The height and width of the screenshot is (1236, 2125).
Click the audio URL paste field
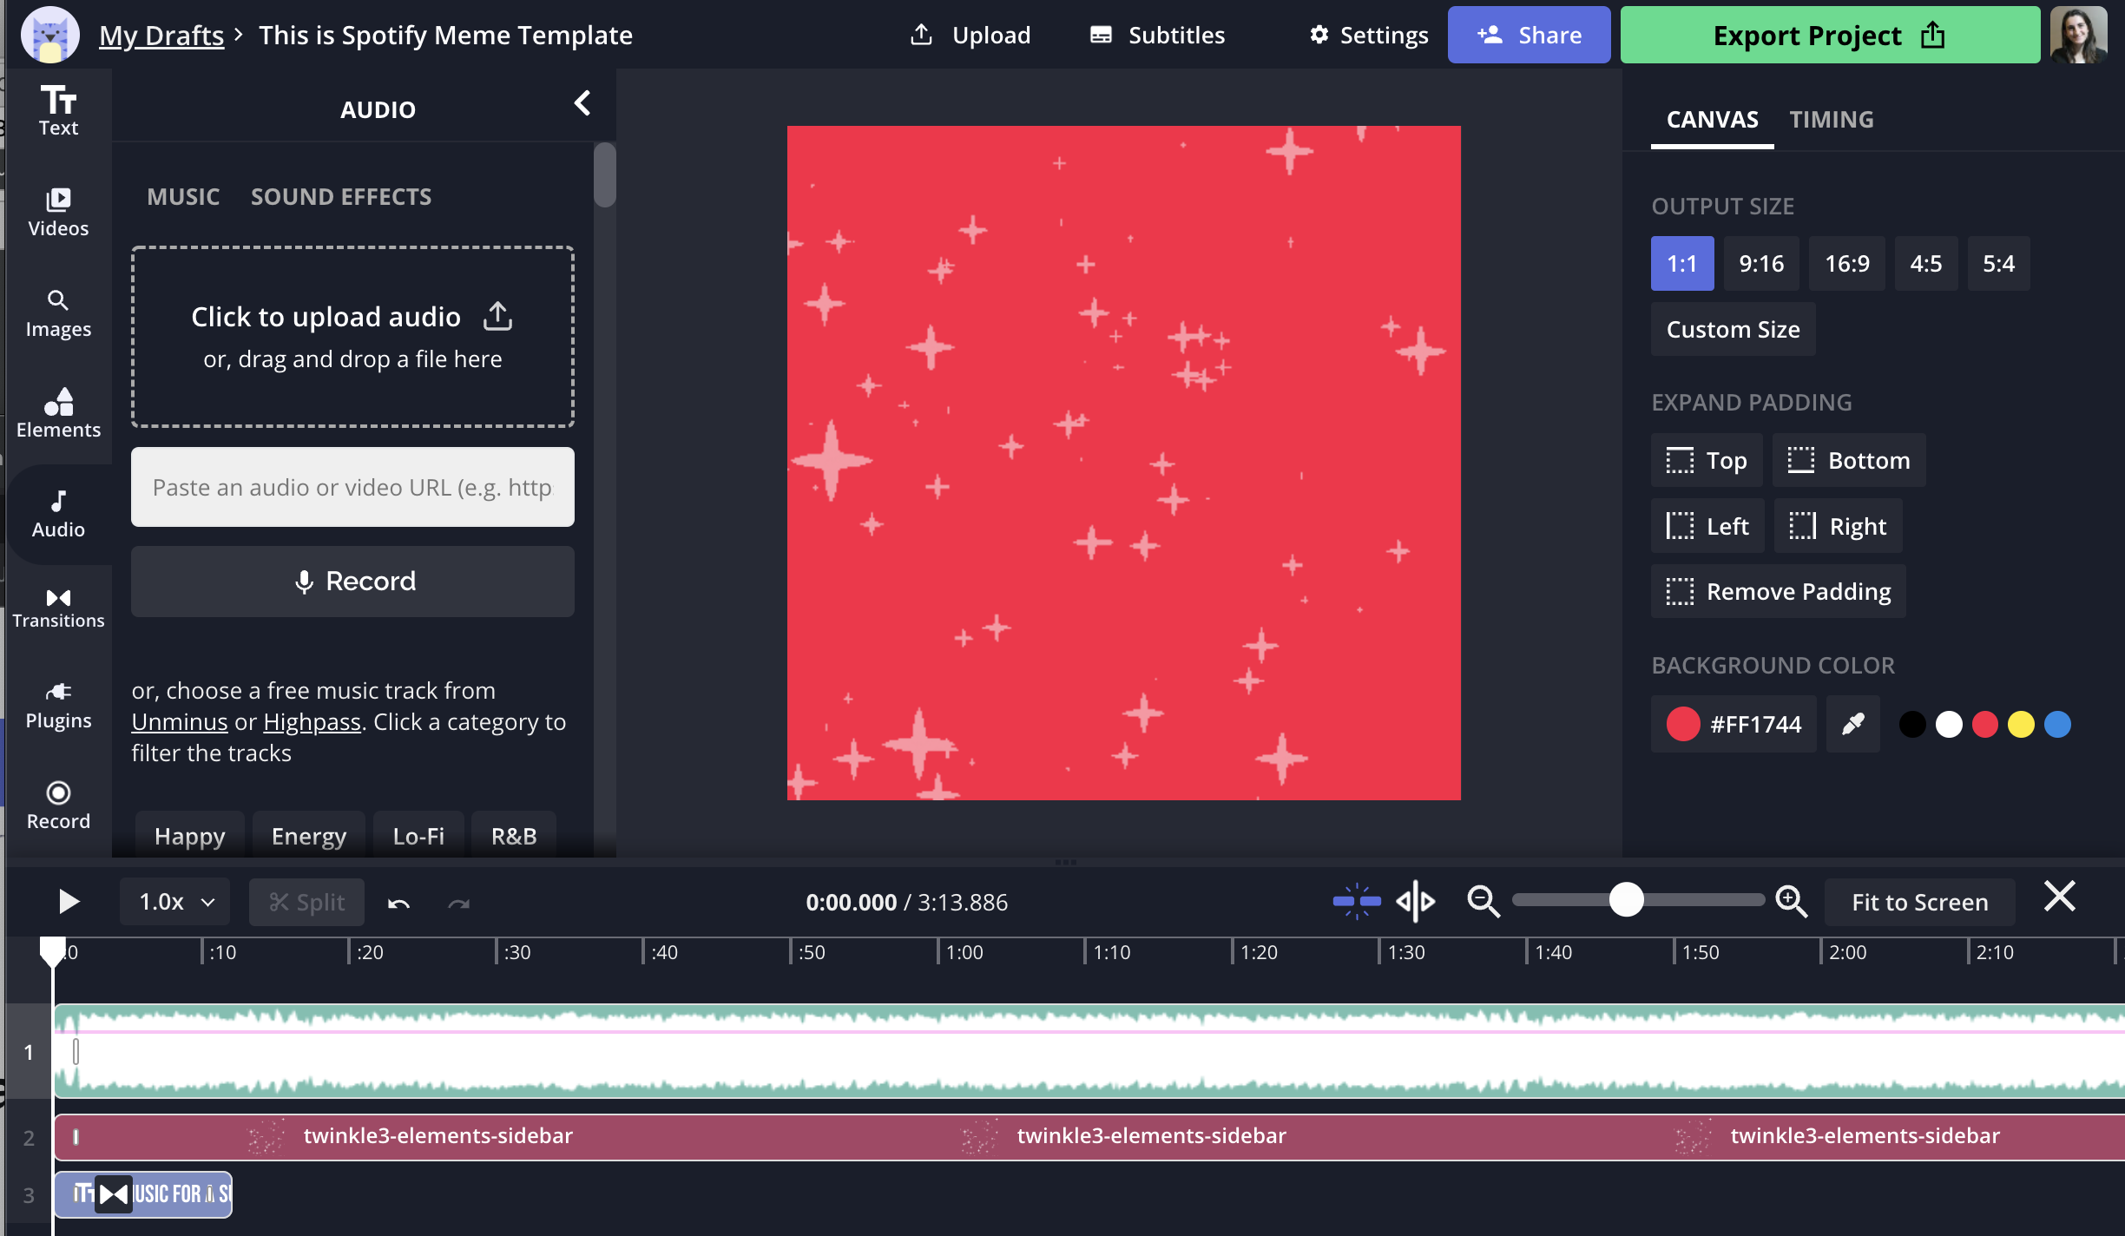coord(352,487)
